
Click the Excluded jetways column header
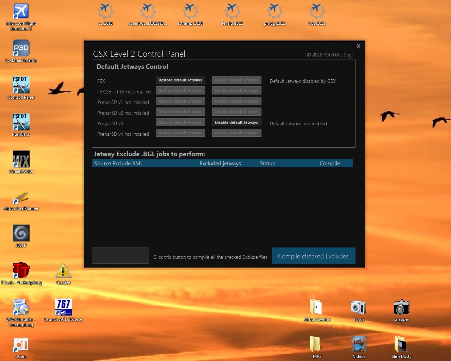click(220, 163)
